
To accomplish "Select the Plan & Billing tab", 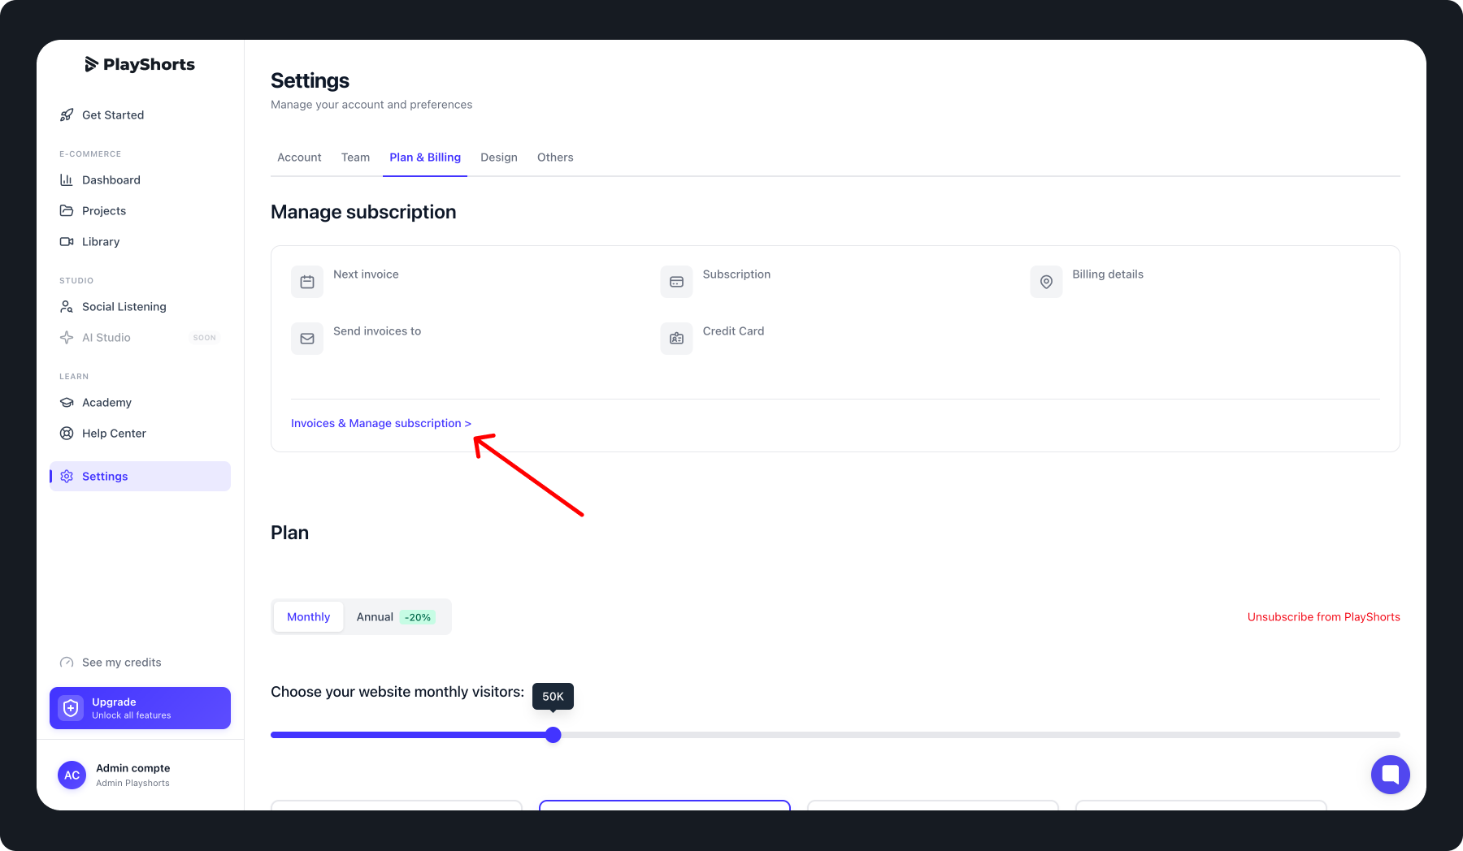I will point(425,158).
